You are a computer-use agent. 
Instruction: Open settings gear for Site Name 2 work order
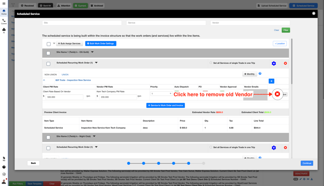coord(274,148)
